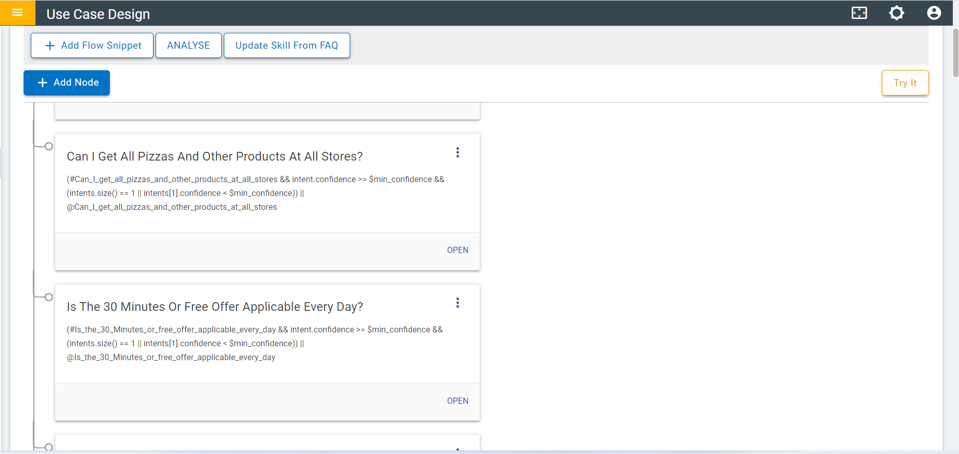This screenshot has height=454, width=959.
Task: Click plus icon in Add Node button
Action: (x=43, y=83)
